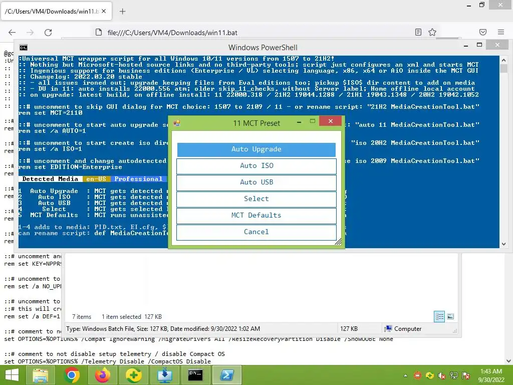
Task: Reload the win11.bat page
Action: click(48, 33)
